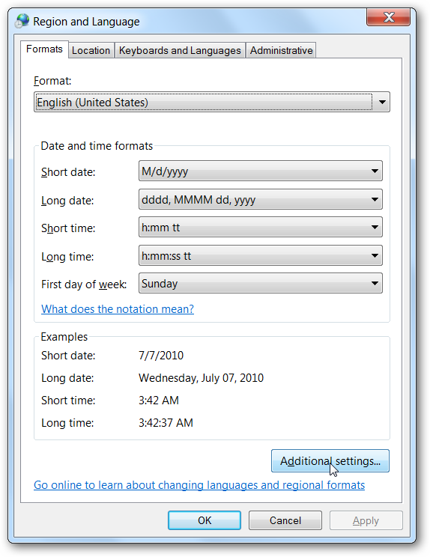Switch to the Formats tab
This screenshot has width=430, height=557.
click(44, 49)
